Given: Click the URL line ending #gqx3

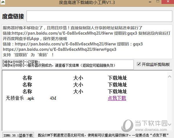Looking at the screenshot, I should pos(59,49).
